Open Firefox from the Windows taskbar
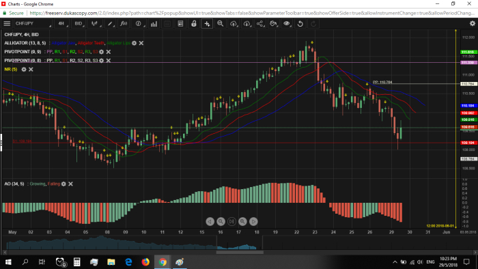478x269 pixels. (x=145, y=261)
